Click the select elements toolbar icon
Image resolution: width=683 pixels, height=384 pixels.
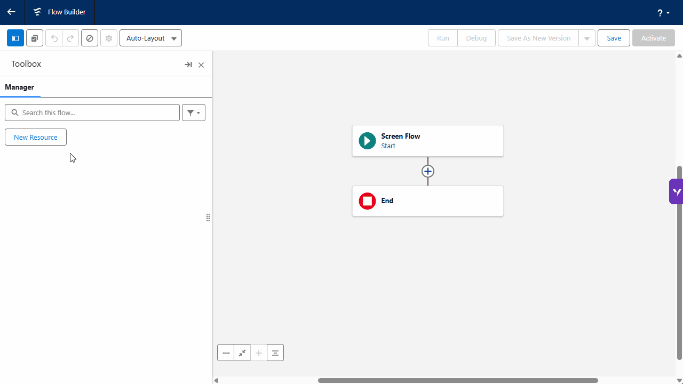35,38
